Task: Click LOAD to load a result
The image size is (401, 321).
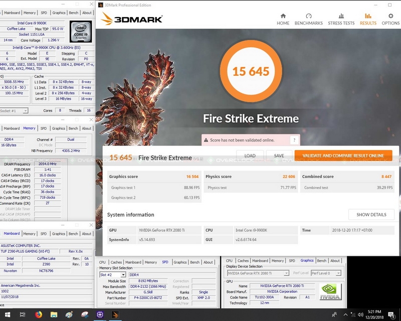Action: coord(250,155)
